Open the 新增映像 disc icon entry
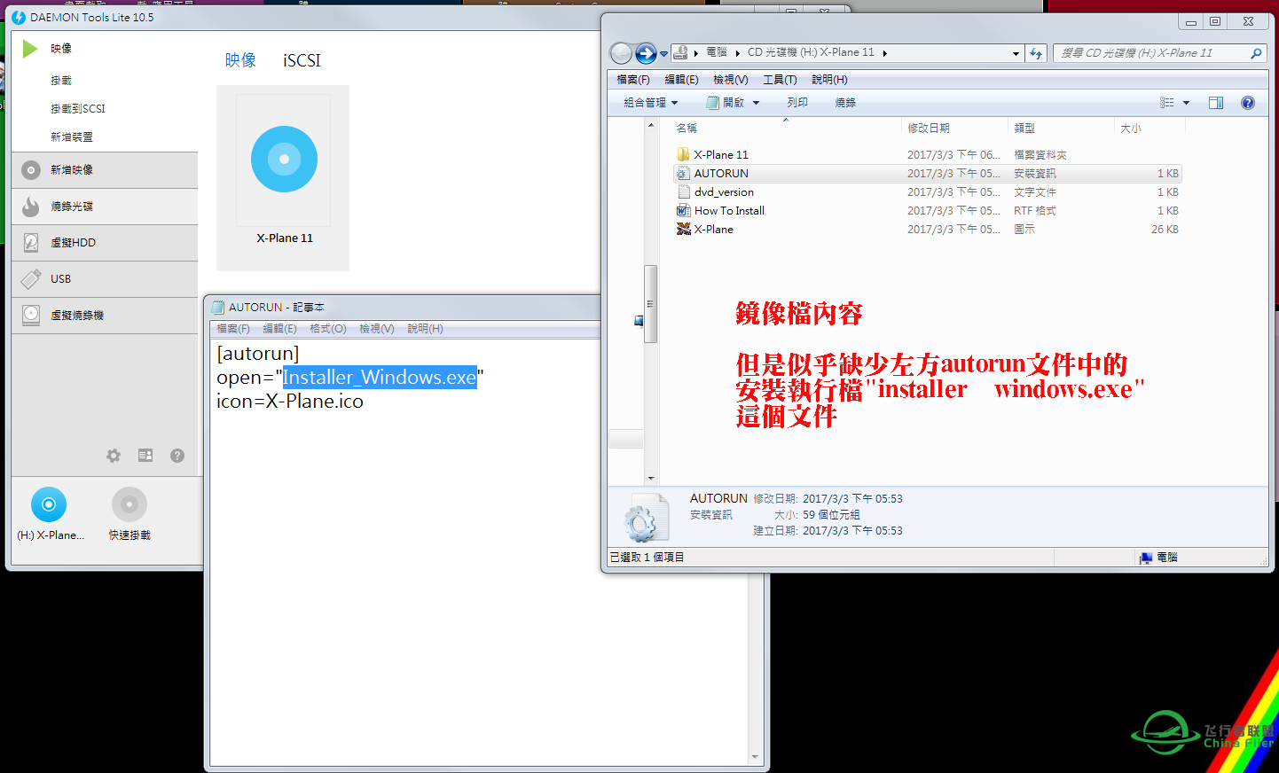Image resolution: width=1279 pixels, height=773 pixels. [x=31, y=170]
